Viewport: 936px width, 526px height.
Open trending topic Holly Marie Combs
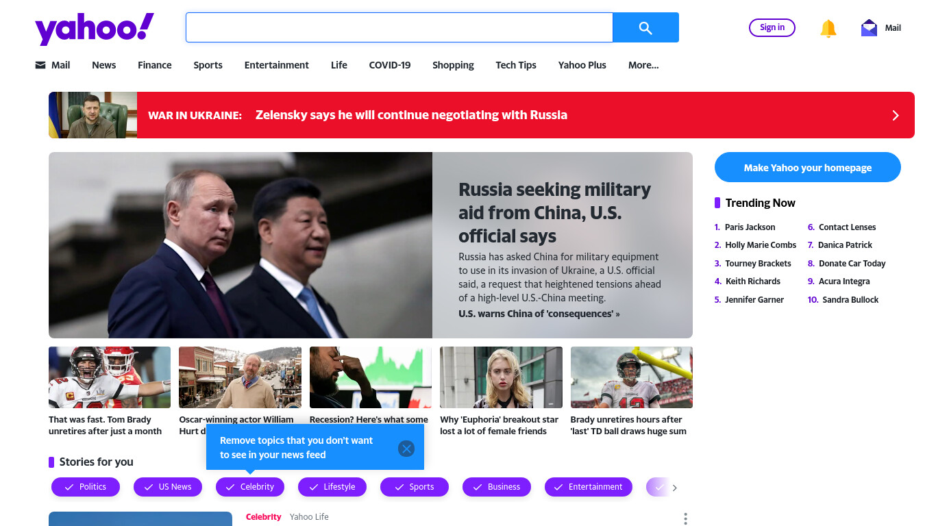pyautogui.click(x=761, y=245)
